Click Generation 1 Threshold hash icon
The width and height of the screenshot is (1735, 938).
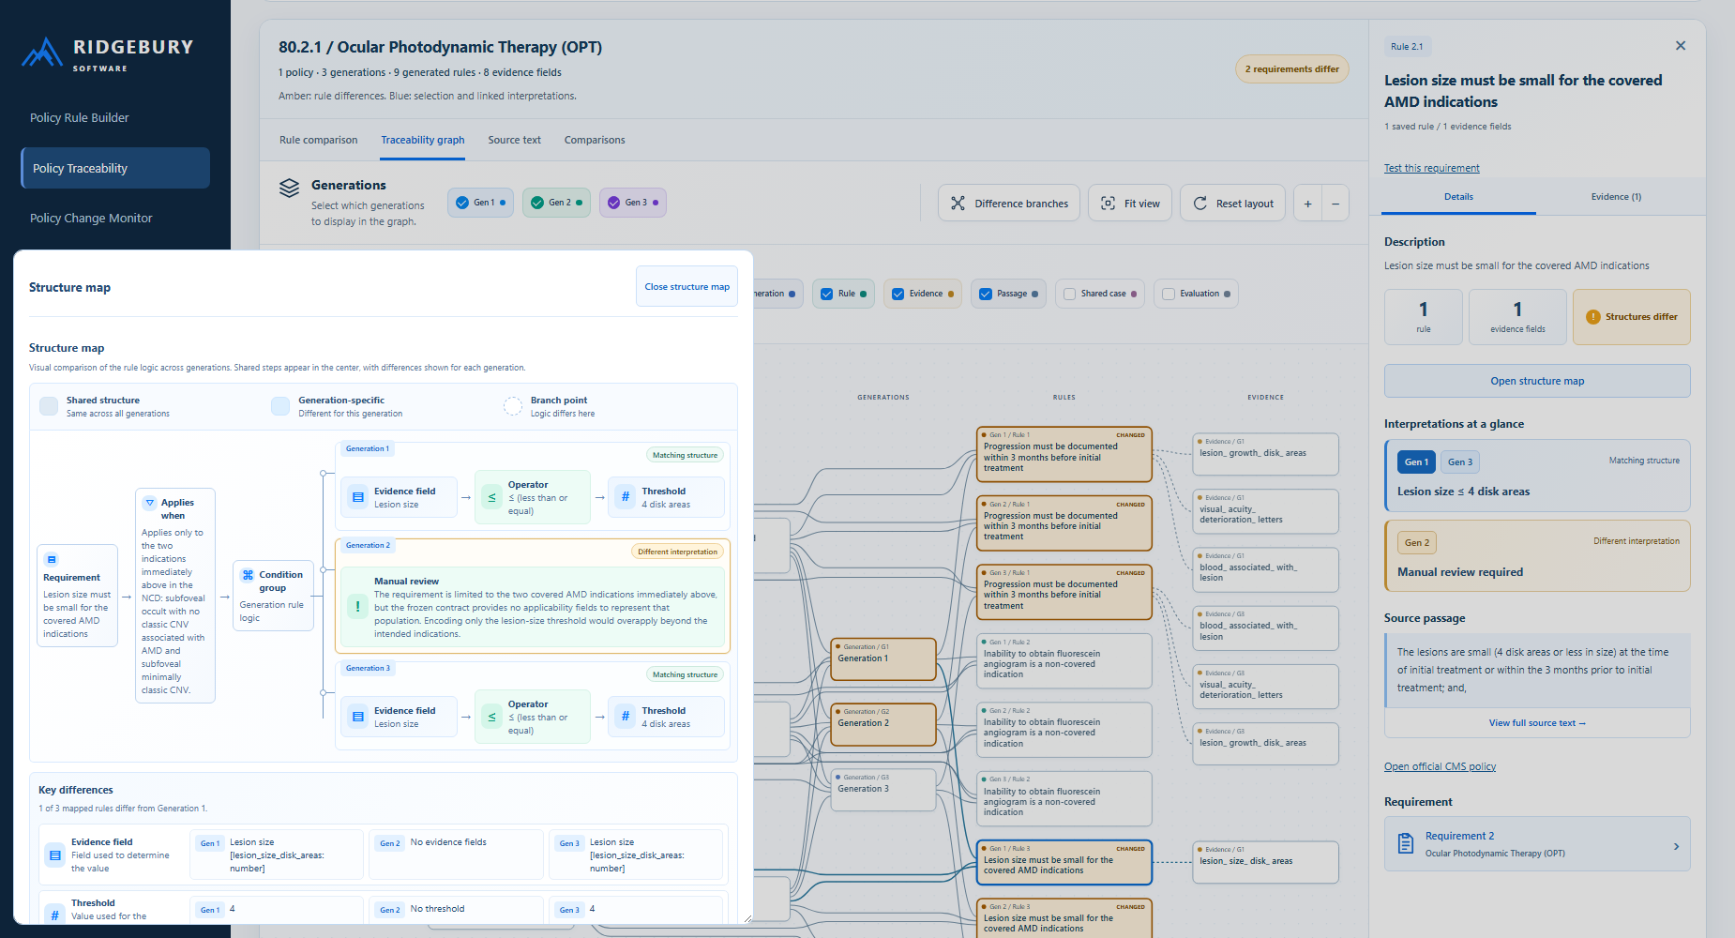pyautogui.click(x=626, y=497)
